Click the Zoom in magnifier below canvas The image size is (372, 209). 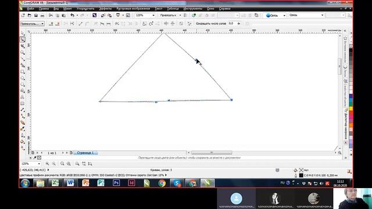(47, 164)
